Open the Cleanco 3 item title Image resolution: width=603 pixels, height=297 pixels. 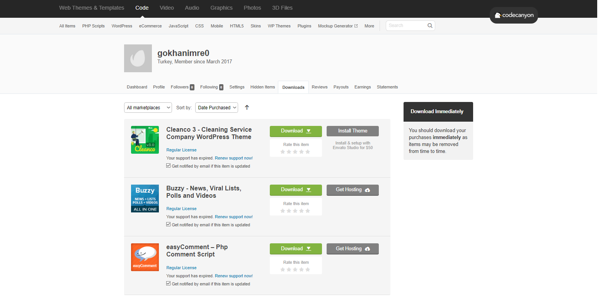(209, 133)
